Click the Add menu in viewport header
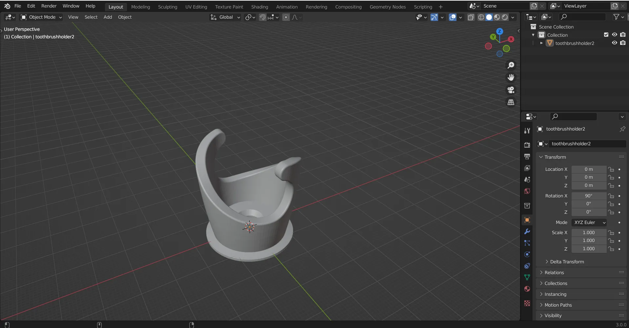 pyautogui.click(x=108, y=17)
